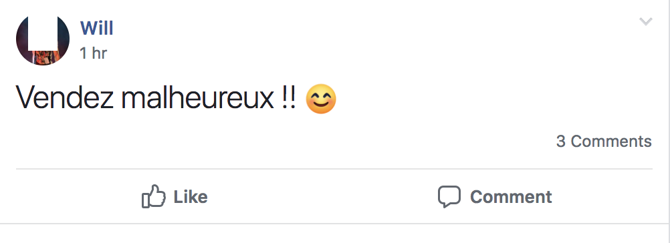Click the double exclamation marks in post
Viewport: 670px width, 243px height.
pos(289,99)
